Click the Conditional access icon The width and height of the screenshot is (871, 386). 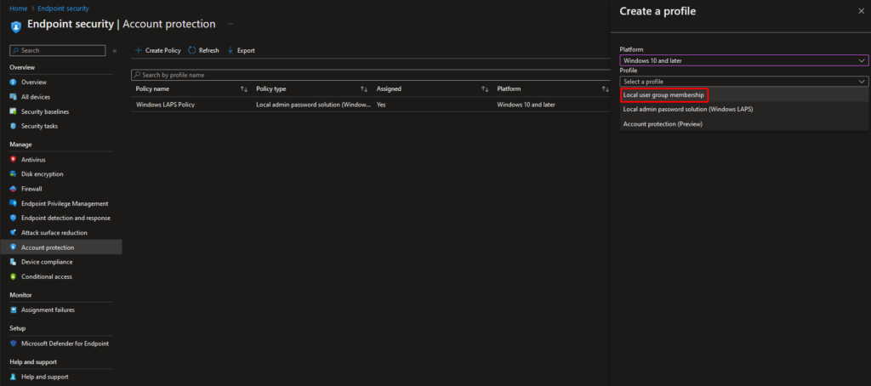tap(14, 276)
